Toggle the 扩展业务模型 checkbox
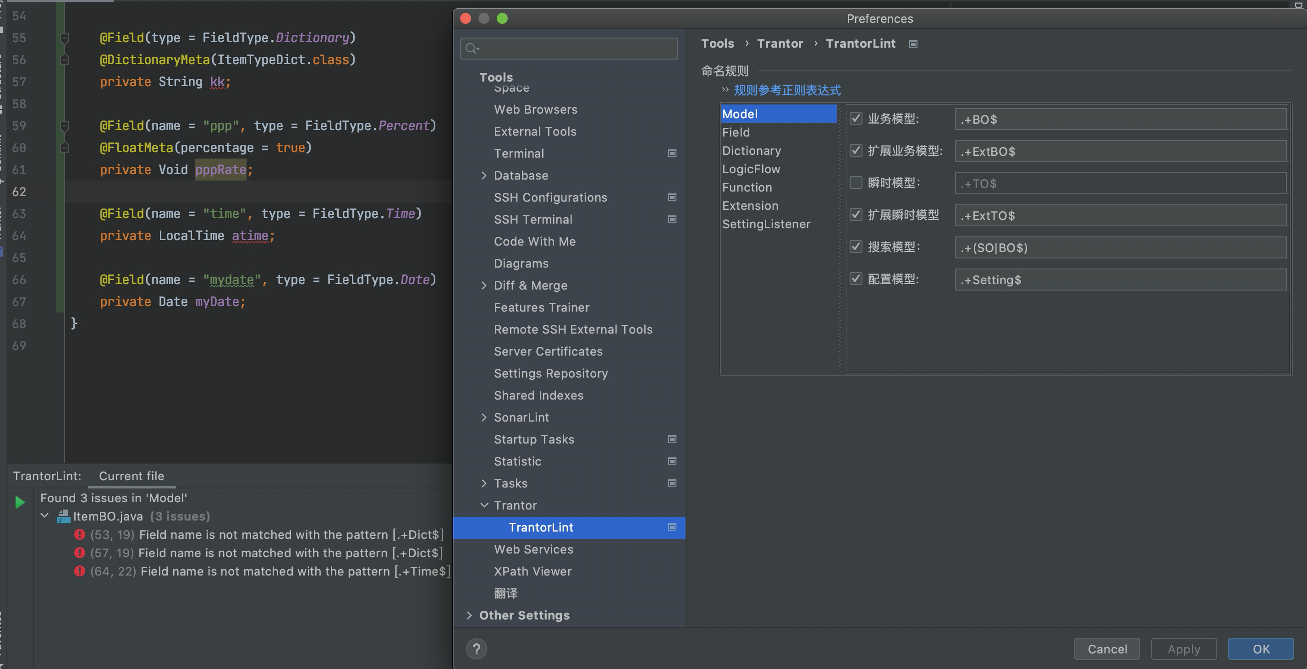1307x669 pixels. [856, 151]
